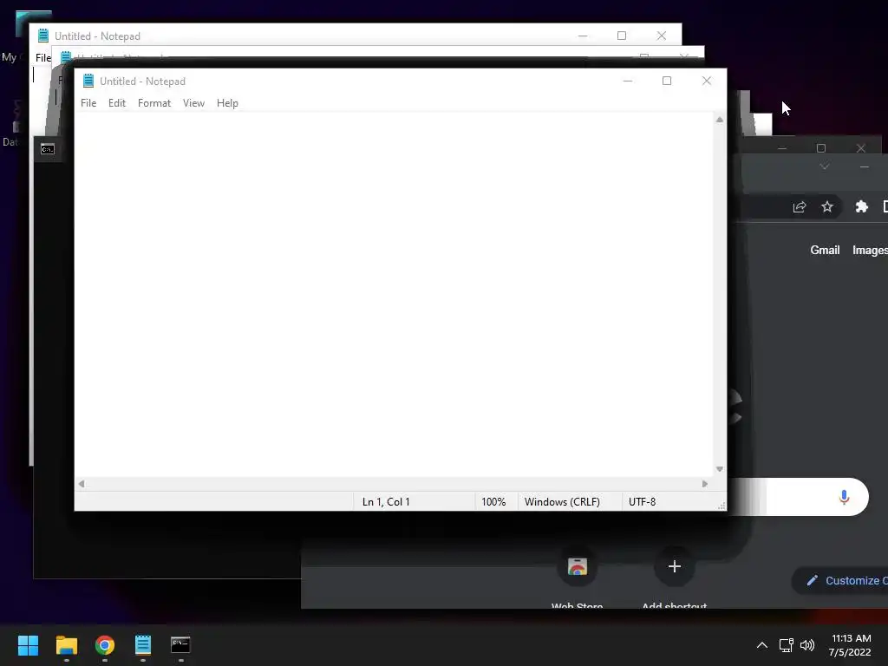This screenshot has height=666, width=888.
Task: Minimize the rearmost Notepad window
Action: click(x=582, y=36)
